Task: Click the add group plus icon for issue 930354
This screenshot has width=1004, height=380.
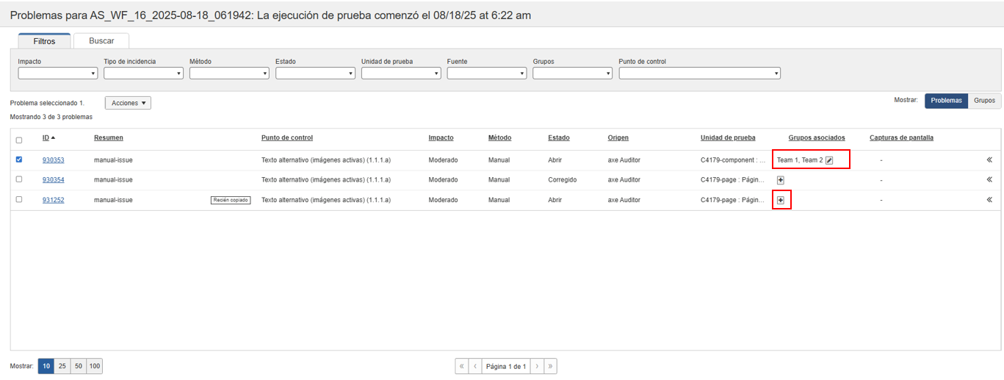Action: 781,179
